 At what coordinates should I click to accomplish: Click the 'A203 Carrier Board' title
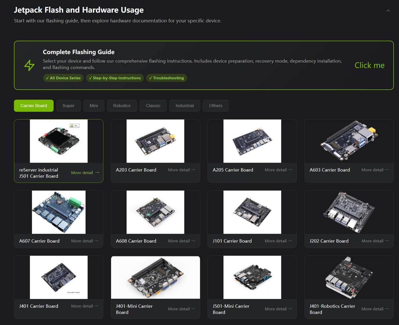pyautogui.click(x=136, y=170)
